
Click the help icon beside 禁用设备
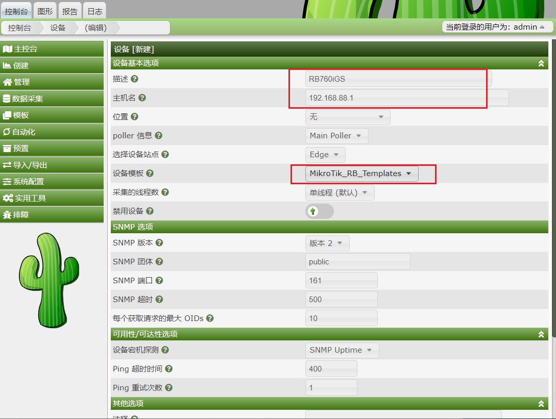tap(150, 211)
